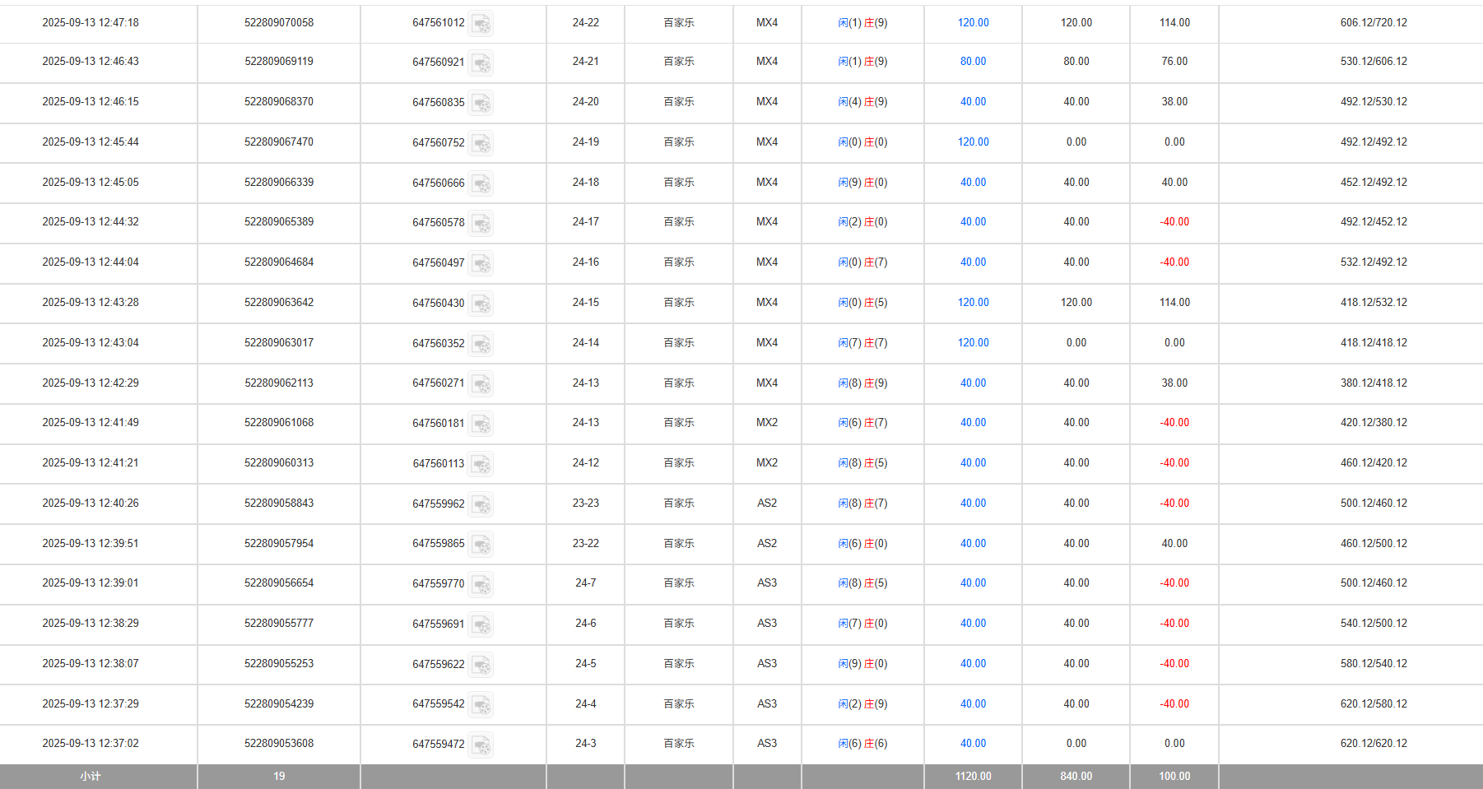The width and height of the screenshot is (1483, 789).
Task: Click replay icon next to 647560113
Action: pos(481,464)
